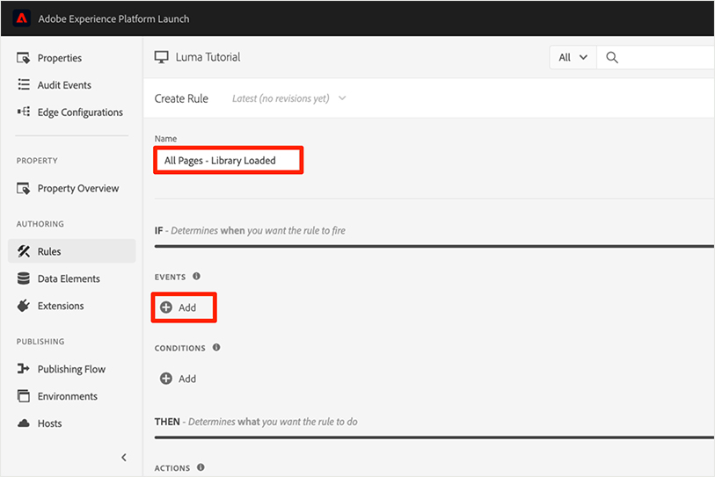Click the AUTHORING section heading
The width and height of the screenshot is (715, 477).
(x=40, y=224)
